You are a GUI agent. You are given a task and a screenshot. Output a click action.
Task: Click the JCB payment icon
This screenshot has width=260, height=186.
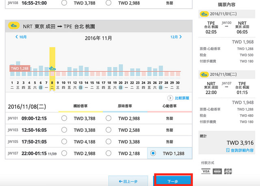(x=227, y=171)
